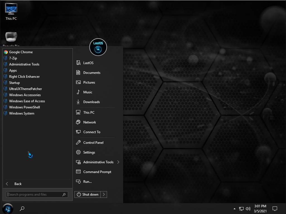
Task: Open the Music menu entry
Action: pos(98,92)
